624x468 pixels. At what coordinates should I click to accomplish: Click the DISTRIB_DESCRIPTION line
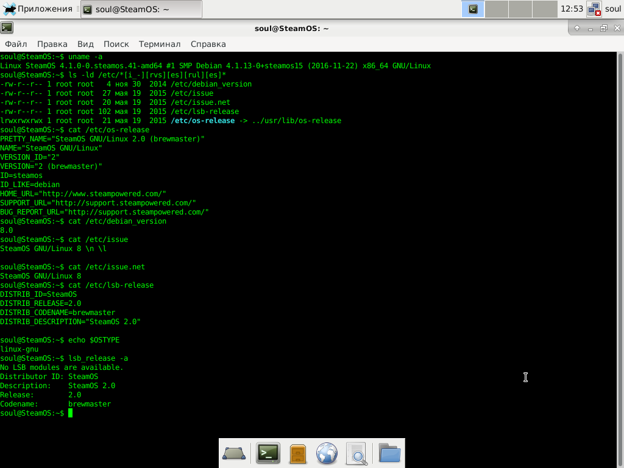pyautogui.click(x=71, y=322)
